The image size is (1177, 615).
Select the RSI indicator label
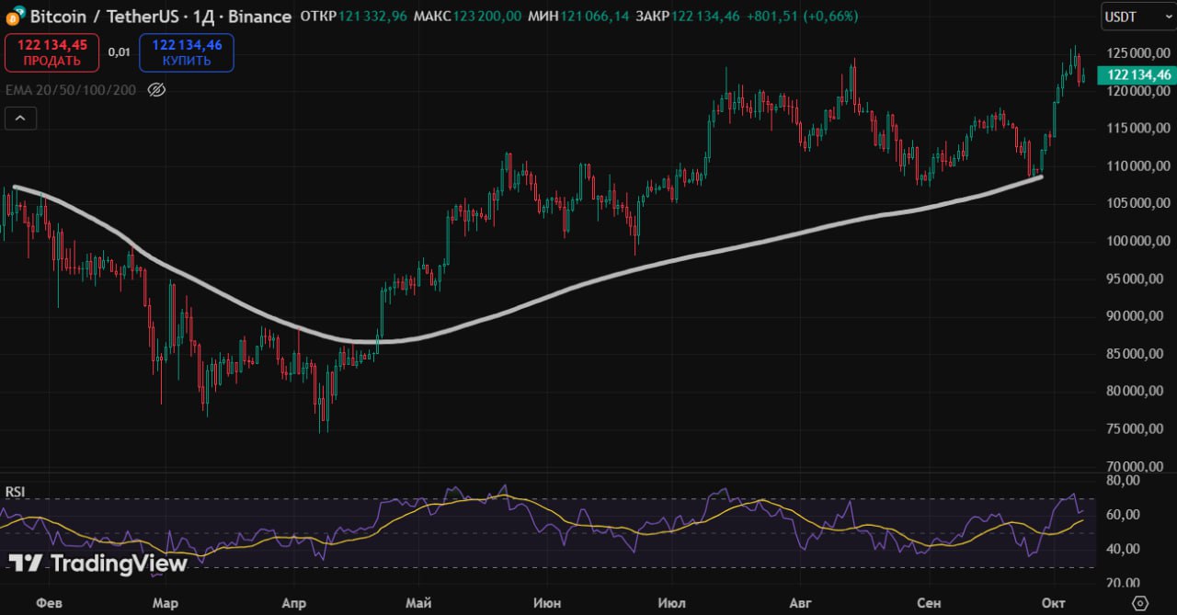[15, 491]
